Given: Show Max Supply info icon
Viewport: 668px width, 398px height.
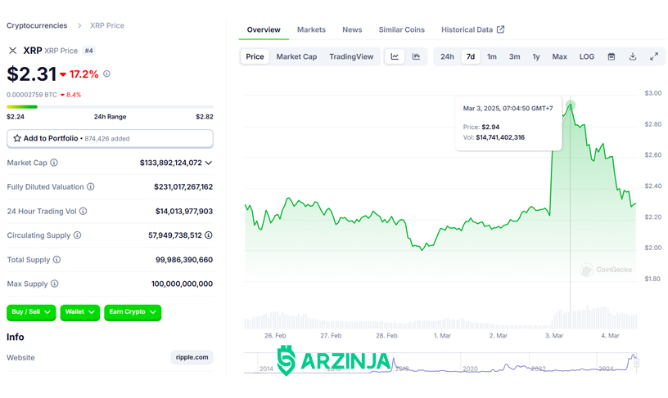Looking at the screenshot, I should [55, 284].
